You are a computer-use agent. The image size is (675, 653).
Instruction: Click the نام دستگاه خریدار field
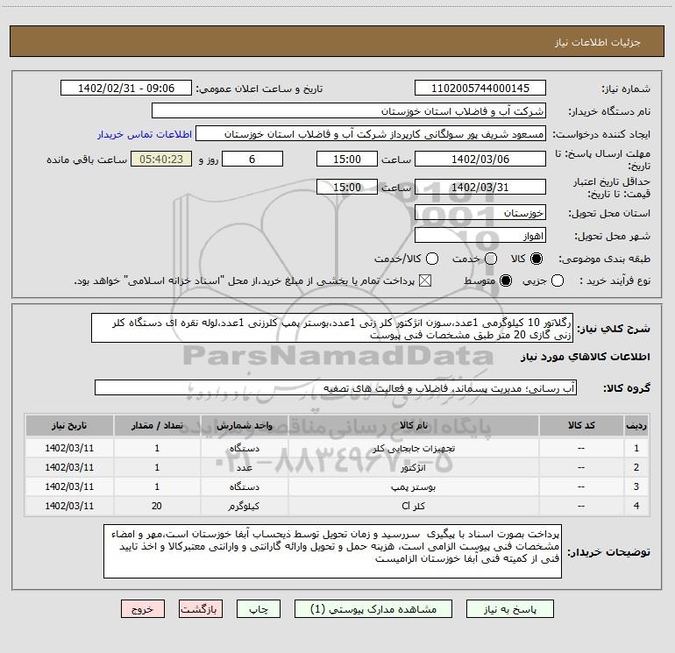point(349,110)
